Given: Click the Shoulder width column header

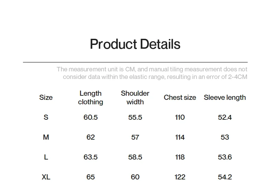Looking at the screenshot, I should click(x=135, y=98).
